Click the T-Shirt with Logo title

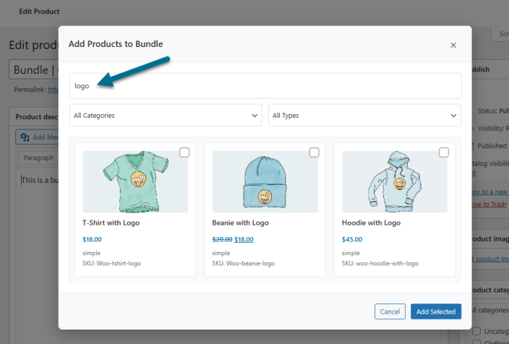(111, 223)
